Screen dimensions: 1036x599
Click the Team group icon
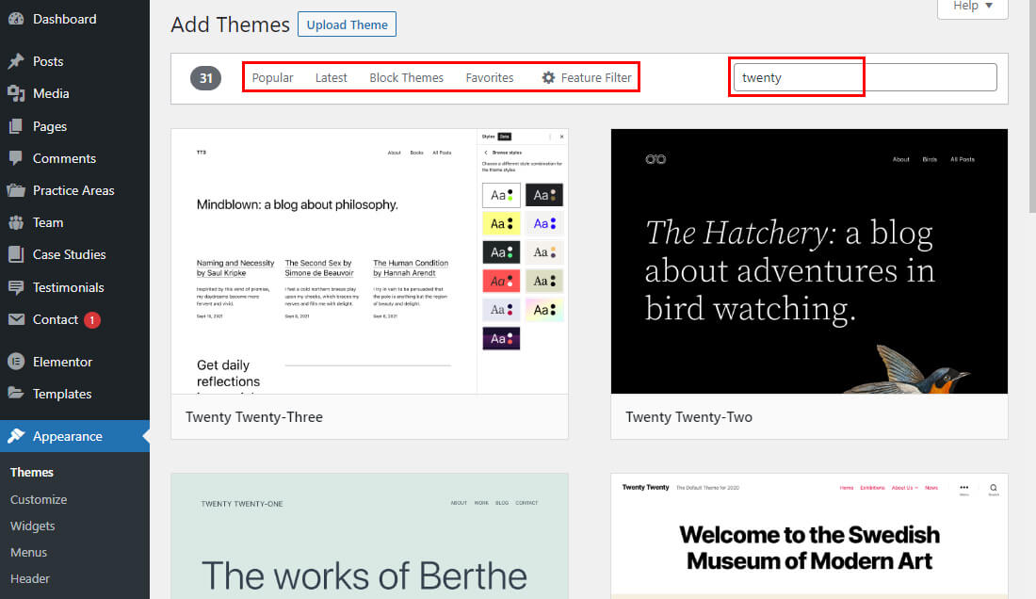click(16, 222)
